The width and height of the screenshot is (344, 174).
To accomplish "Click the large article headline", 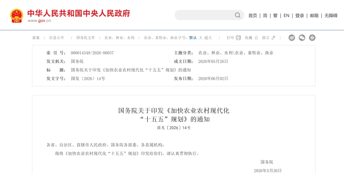I will coord(174,115).
